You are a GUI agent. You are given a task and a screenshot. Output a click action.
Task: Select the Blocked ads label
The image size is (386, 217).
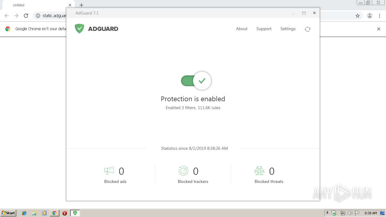point(115,181)
